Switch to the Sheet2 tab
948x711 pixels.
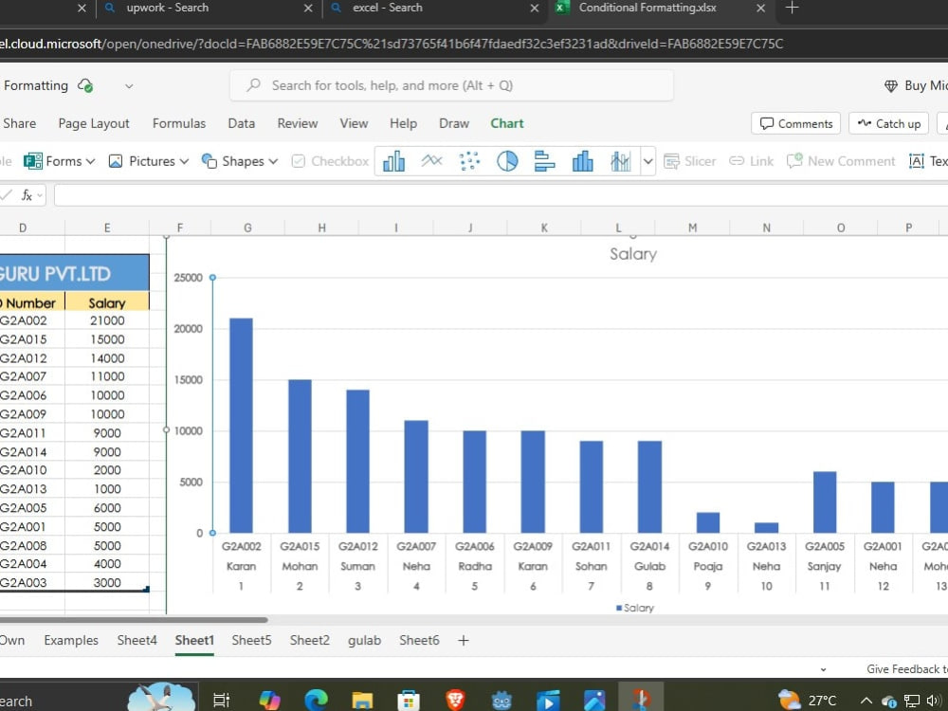tap(310, 640)
